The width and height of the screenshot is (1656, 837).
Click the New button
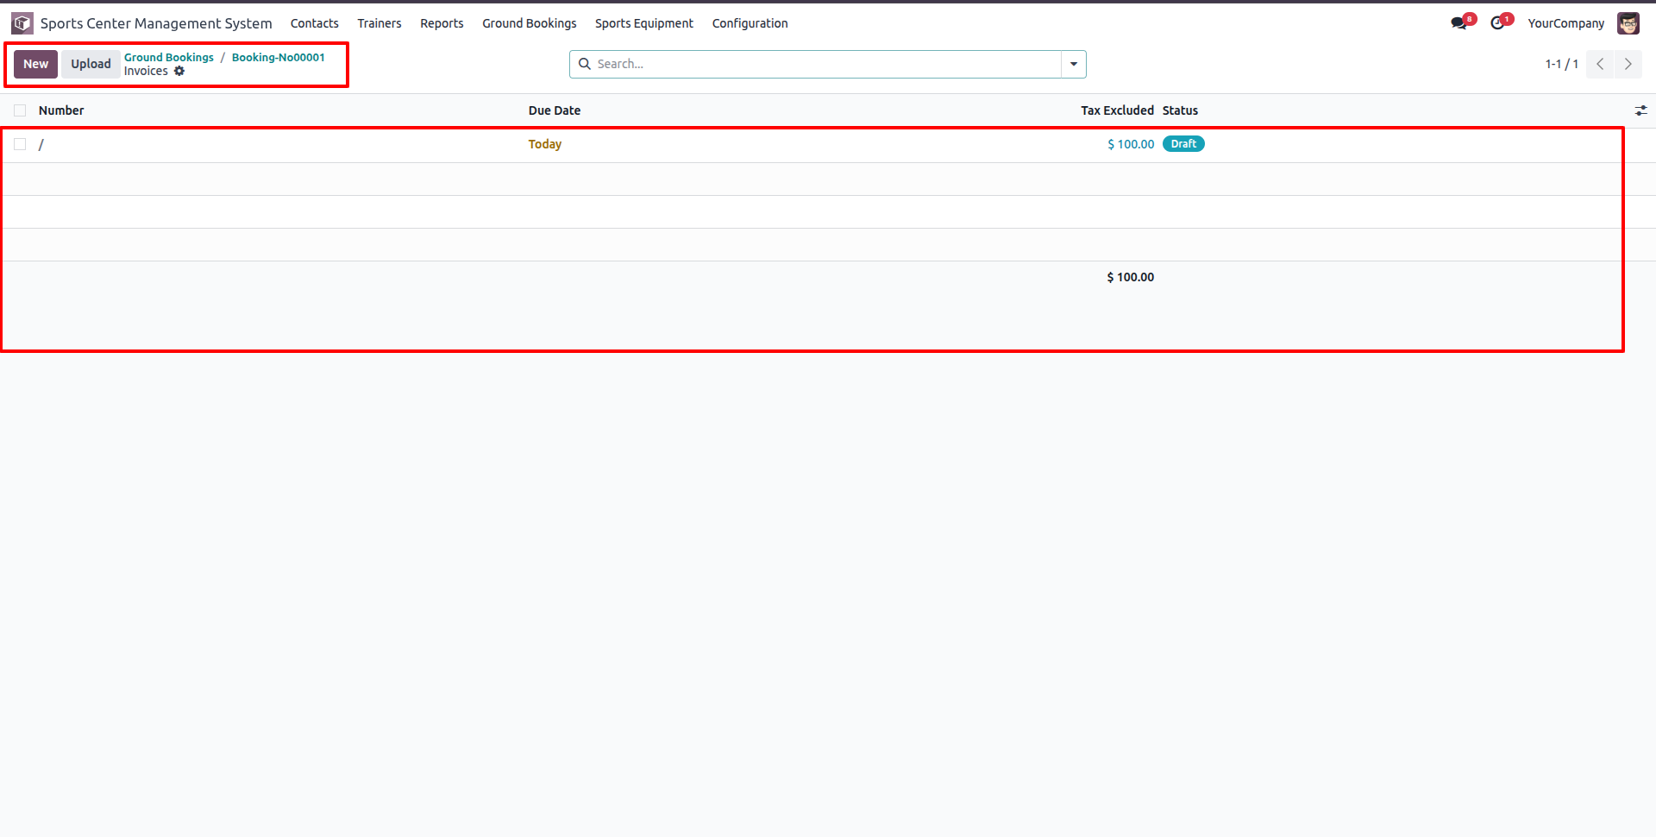pyautogui.click(x=36, y=64)
